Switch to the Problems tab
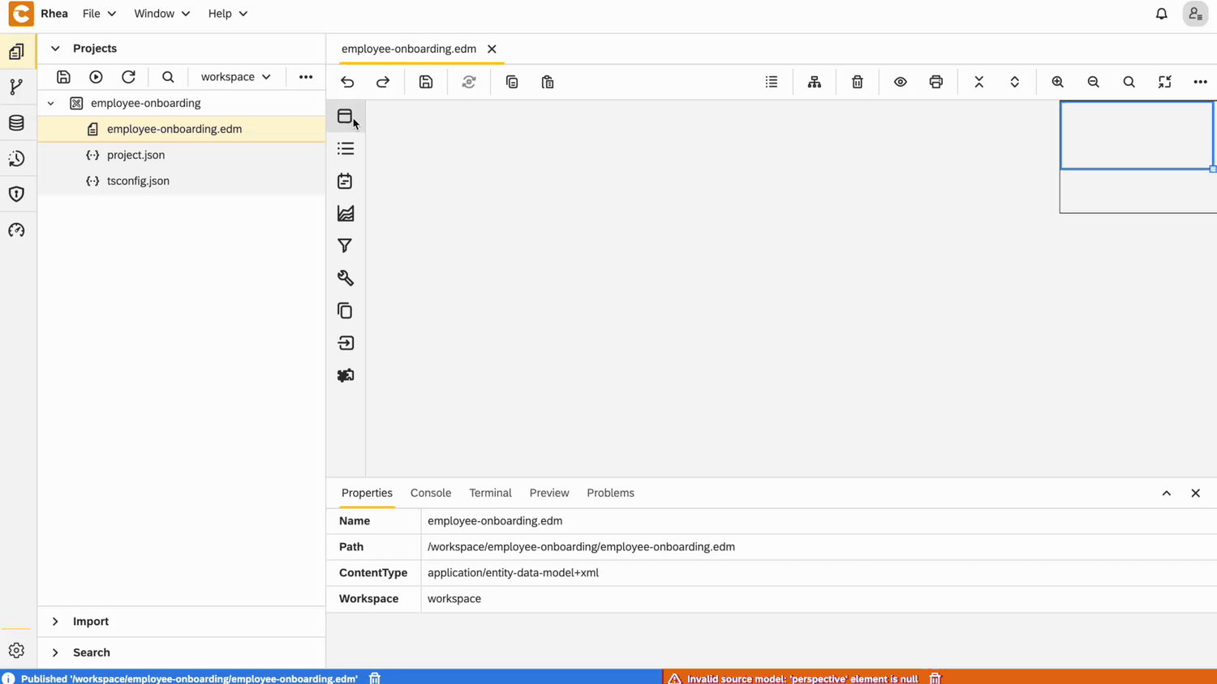This screenshot has width=1217, height=684. point(610,493)
